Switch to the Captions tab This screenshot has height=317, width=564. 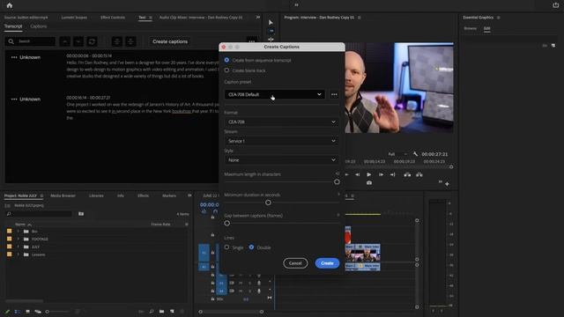39,26
